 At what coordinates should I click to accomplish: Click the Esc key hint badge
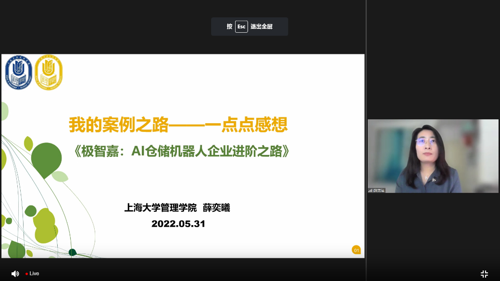241,26
